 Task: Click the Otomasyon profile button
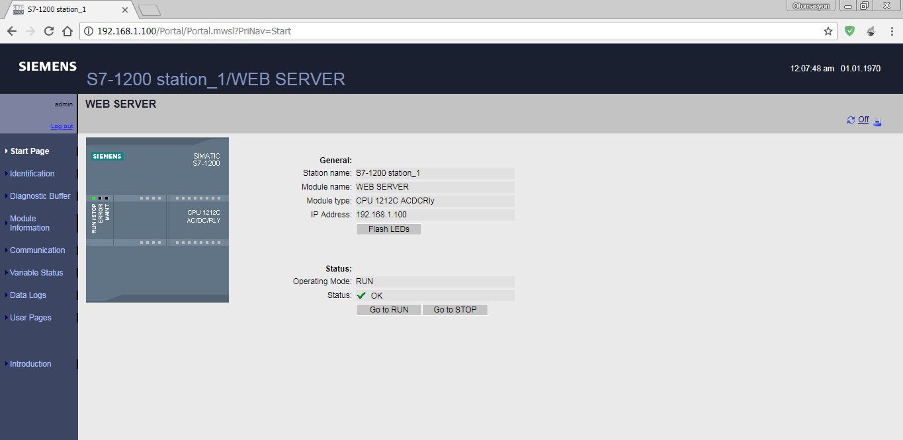[812, 6]
